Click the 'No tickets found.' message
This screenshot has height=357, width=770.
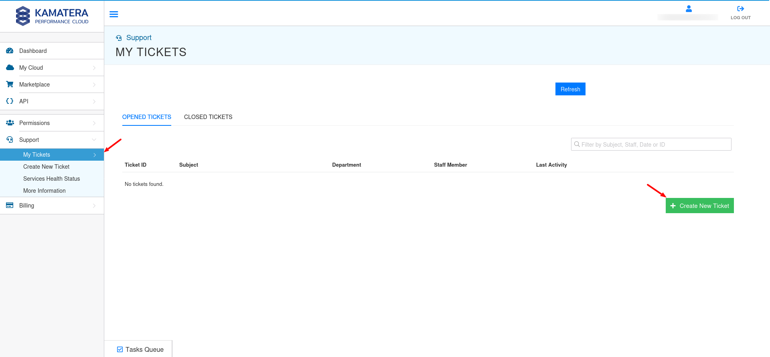[144, 184]
